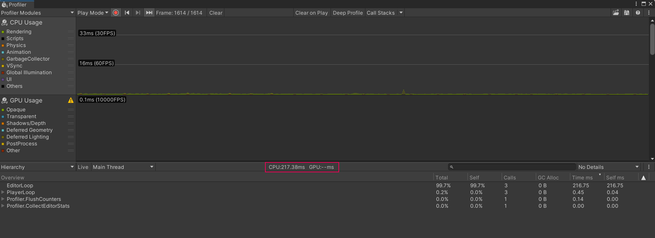The width and height of the screenshot is (655, 238).
Task: Load saved profiler data icon
Action: click(616, 13)
